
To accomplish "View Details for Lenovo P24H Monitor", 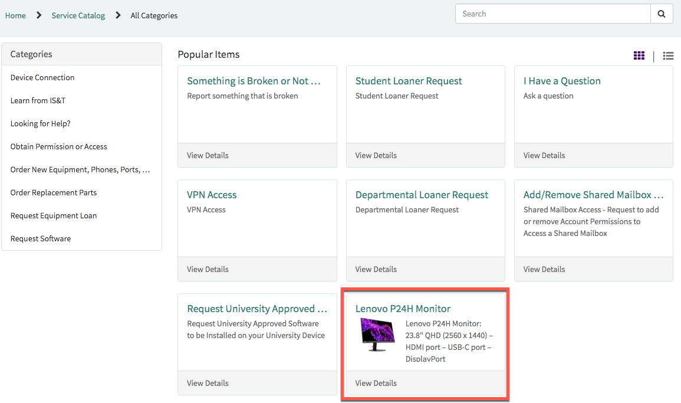I will tap(376, 383).
